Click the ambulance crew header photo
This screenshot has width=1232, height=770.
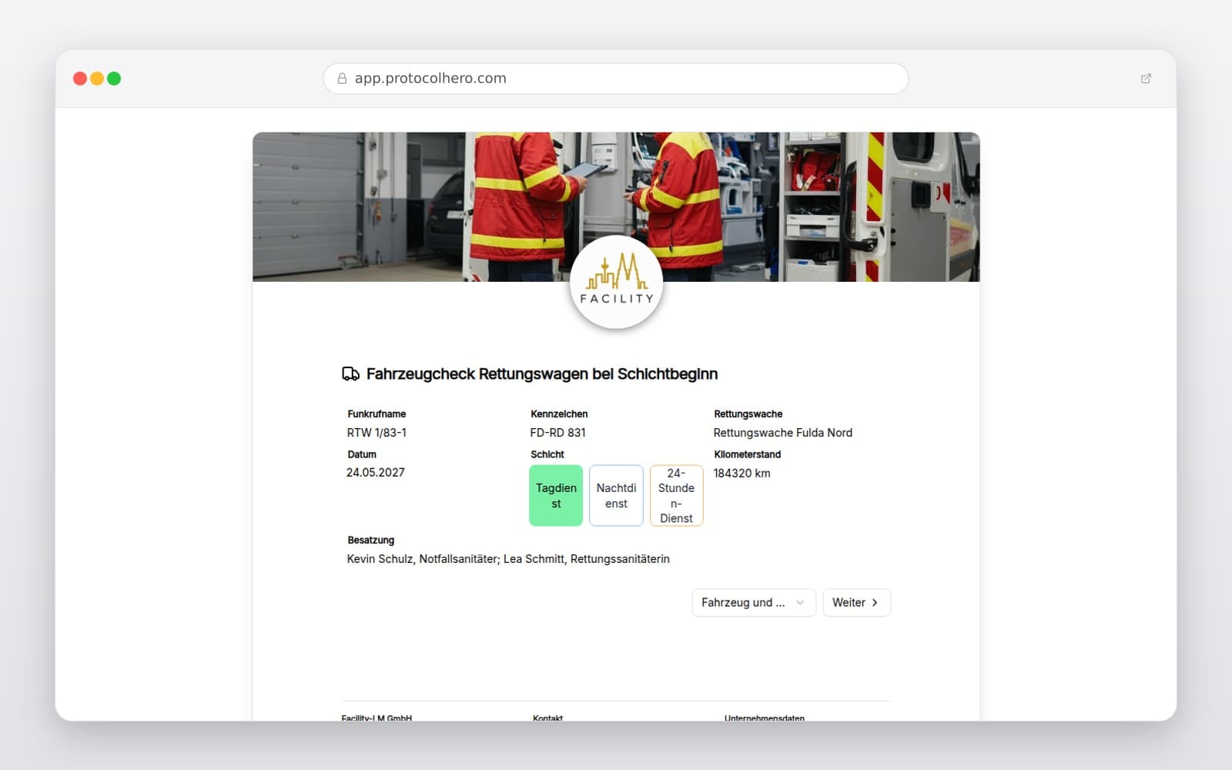tap(616, 207)
